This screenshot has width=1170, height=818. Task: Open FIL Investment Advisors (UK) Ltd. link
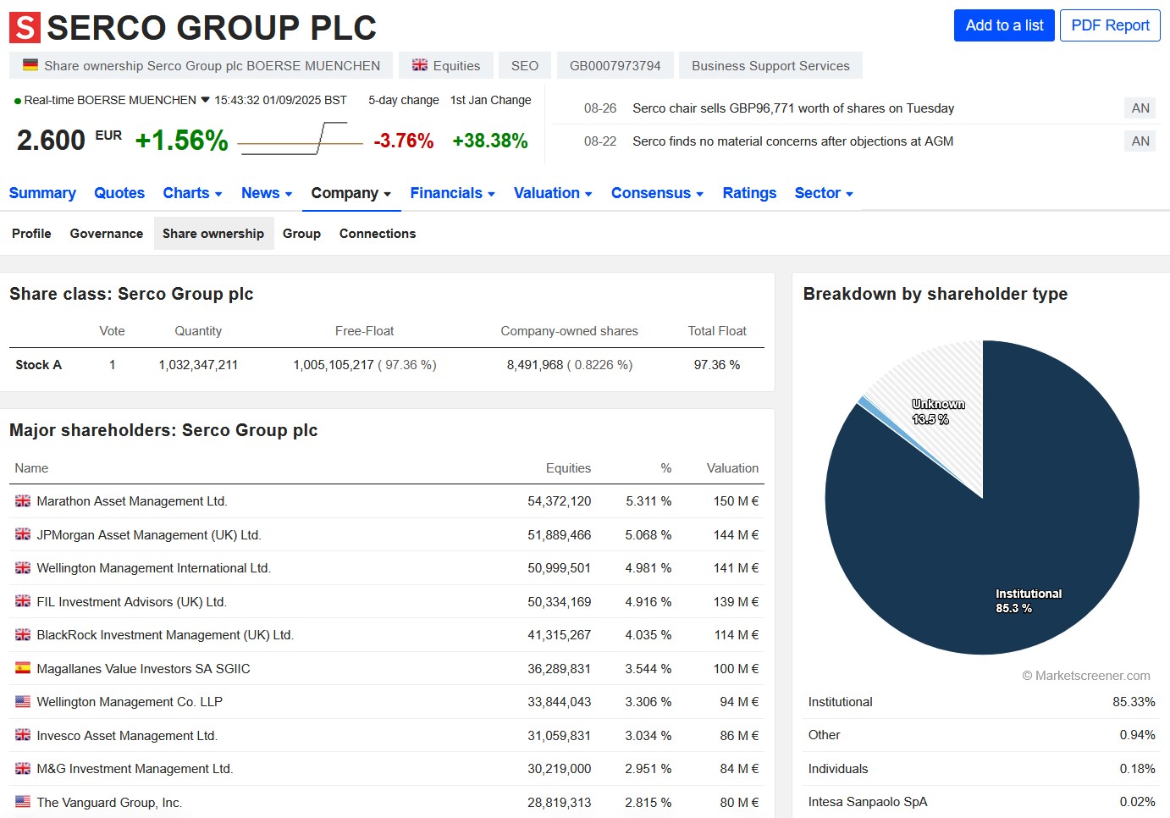pos(132,602)
